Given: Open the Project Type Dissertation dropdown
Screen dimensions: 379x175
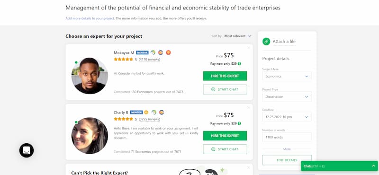Looking at the screenshot, I should pyautogui.click(x=287, y=96).
